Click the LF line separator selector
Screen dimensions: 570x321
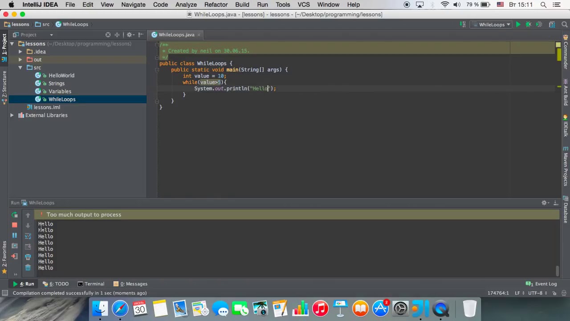[519, 293]
